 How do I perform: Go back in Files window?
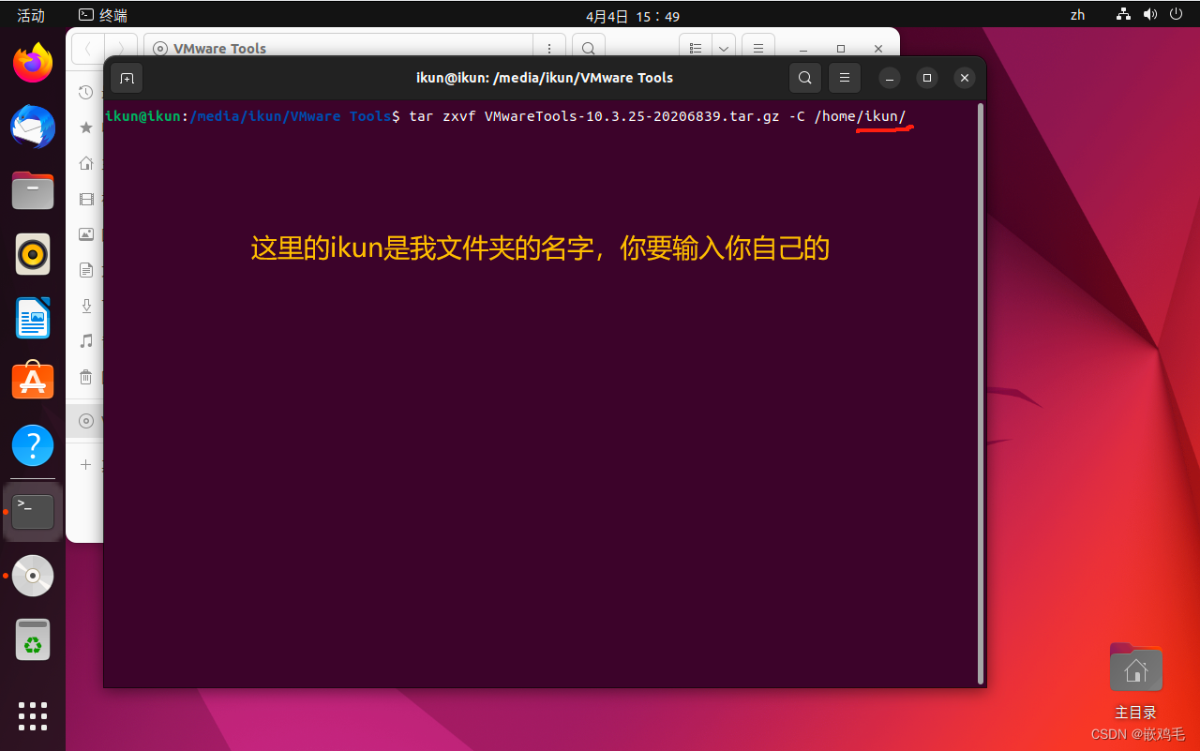coord(87,48)
